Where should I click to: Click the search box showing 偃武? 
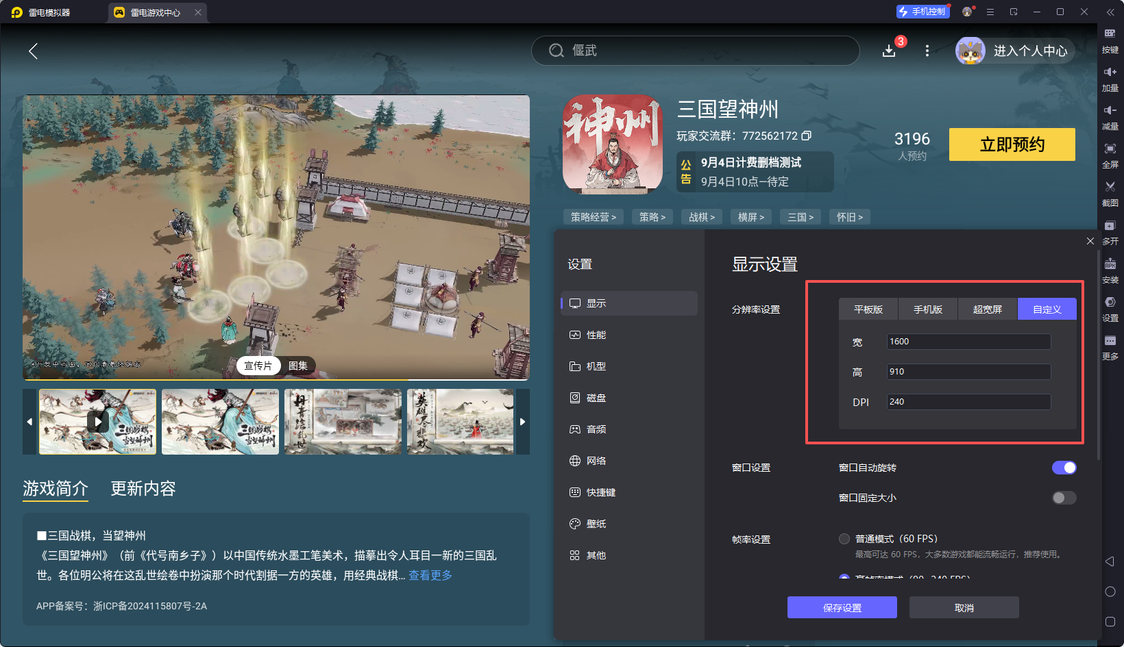[x=695, y=51]
